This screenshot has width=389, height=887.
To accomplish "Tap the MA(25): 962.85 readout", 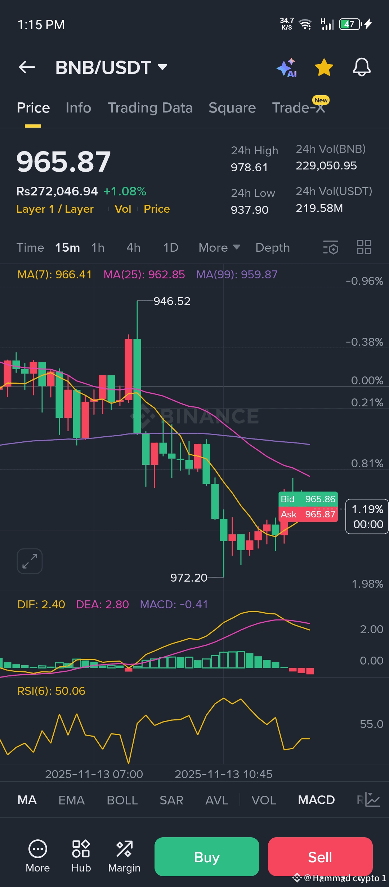I will point(144,275).
